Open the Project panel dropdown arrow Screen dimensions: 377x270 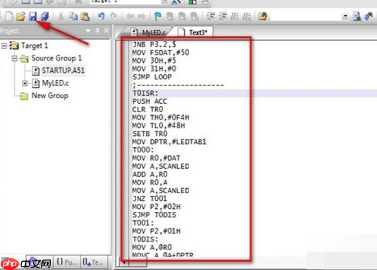(88, 31)
